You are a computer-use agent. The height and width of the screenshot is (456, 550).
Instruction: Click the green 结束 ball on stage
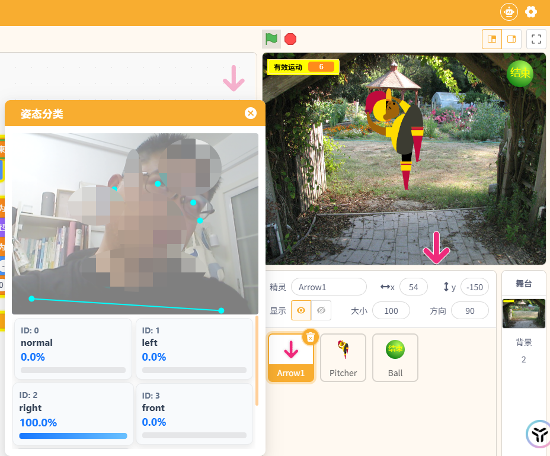520,73
